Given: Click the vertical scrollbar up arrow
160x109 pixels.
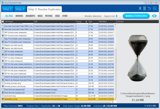Looking at the screenshot, I should [115, 24].
